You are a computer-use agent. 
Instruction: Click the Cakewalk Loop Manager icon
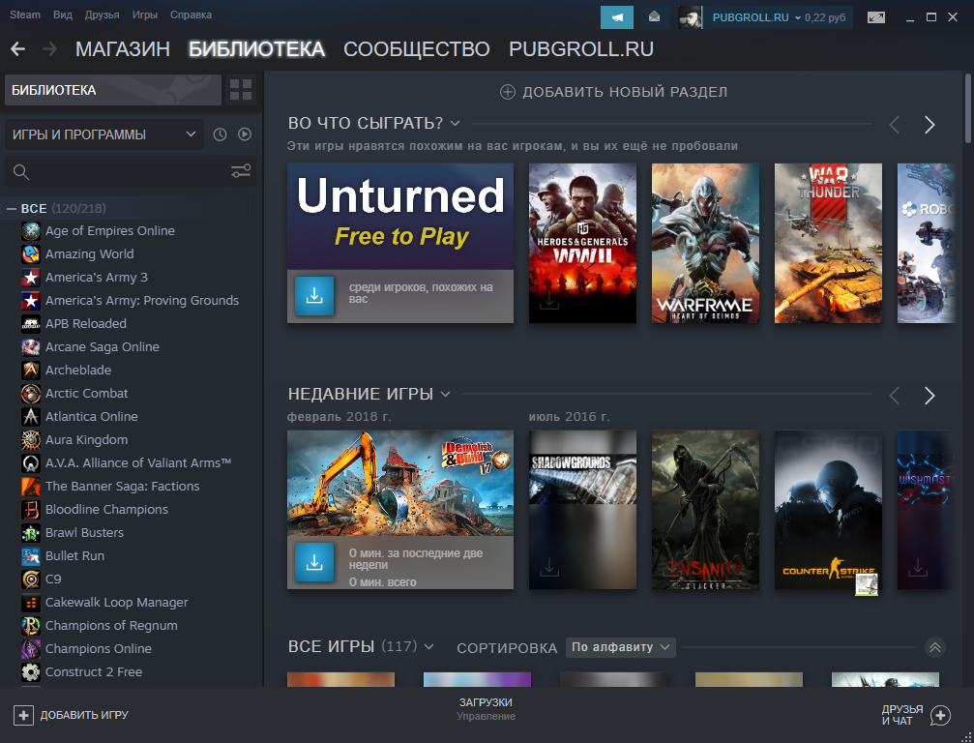coord(30,603)
